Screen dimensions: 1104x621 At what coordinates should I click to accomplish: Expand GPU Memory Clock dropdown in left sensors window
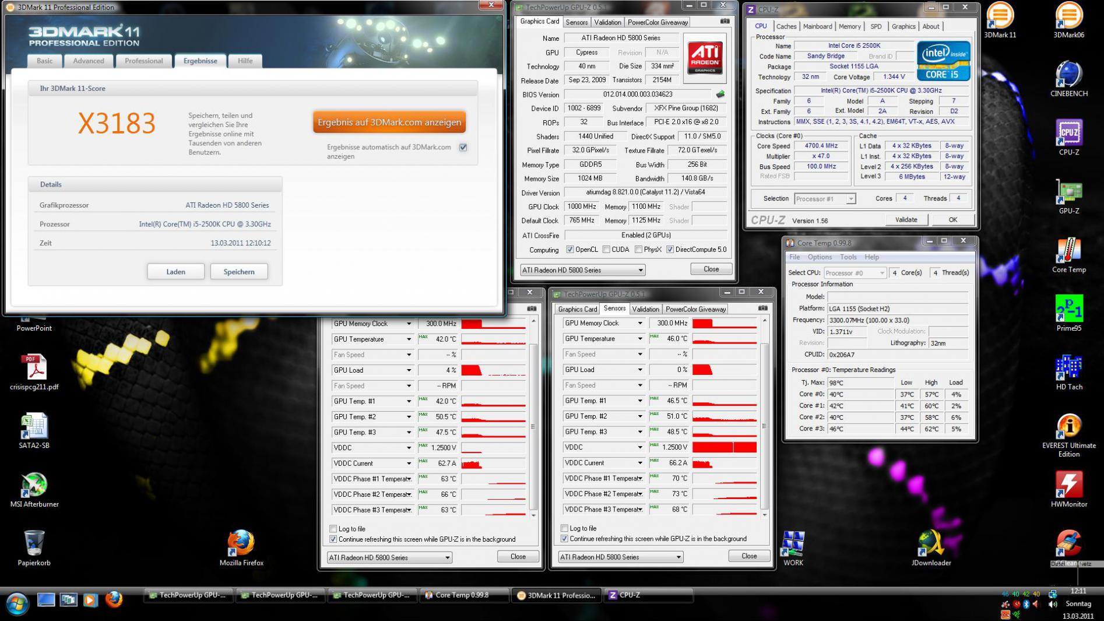point(409,324)
